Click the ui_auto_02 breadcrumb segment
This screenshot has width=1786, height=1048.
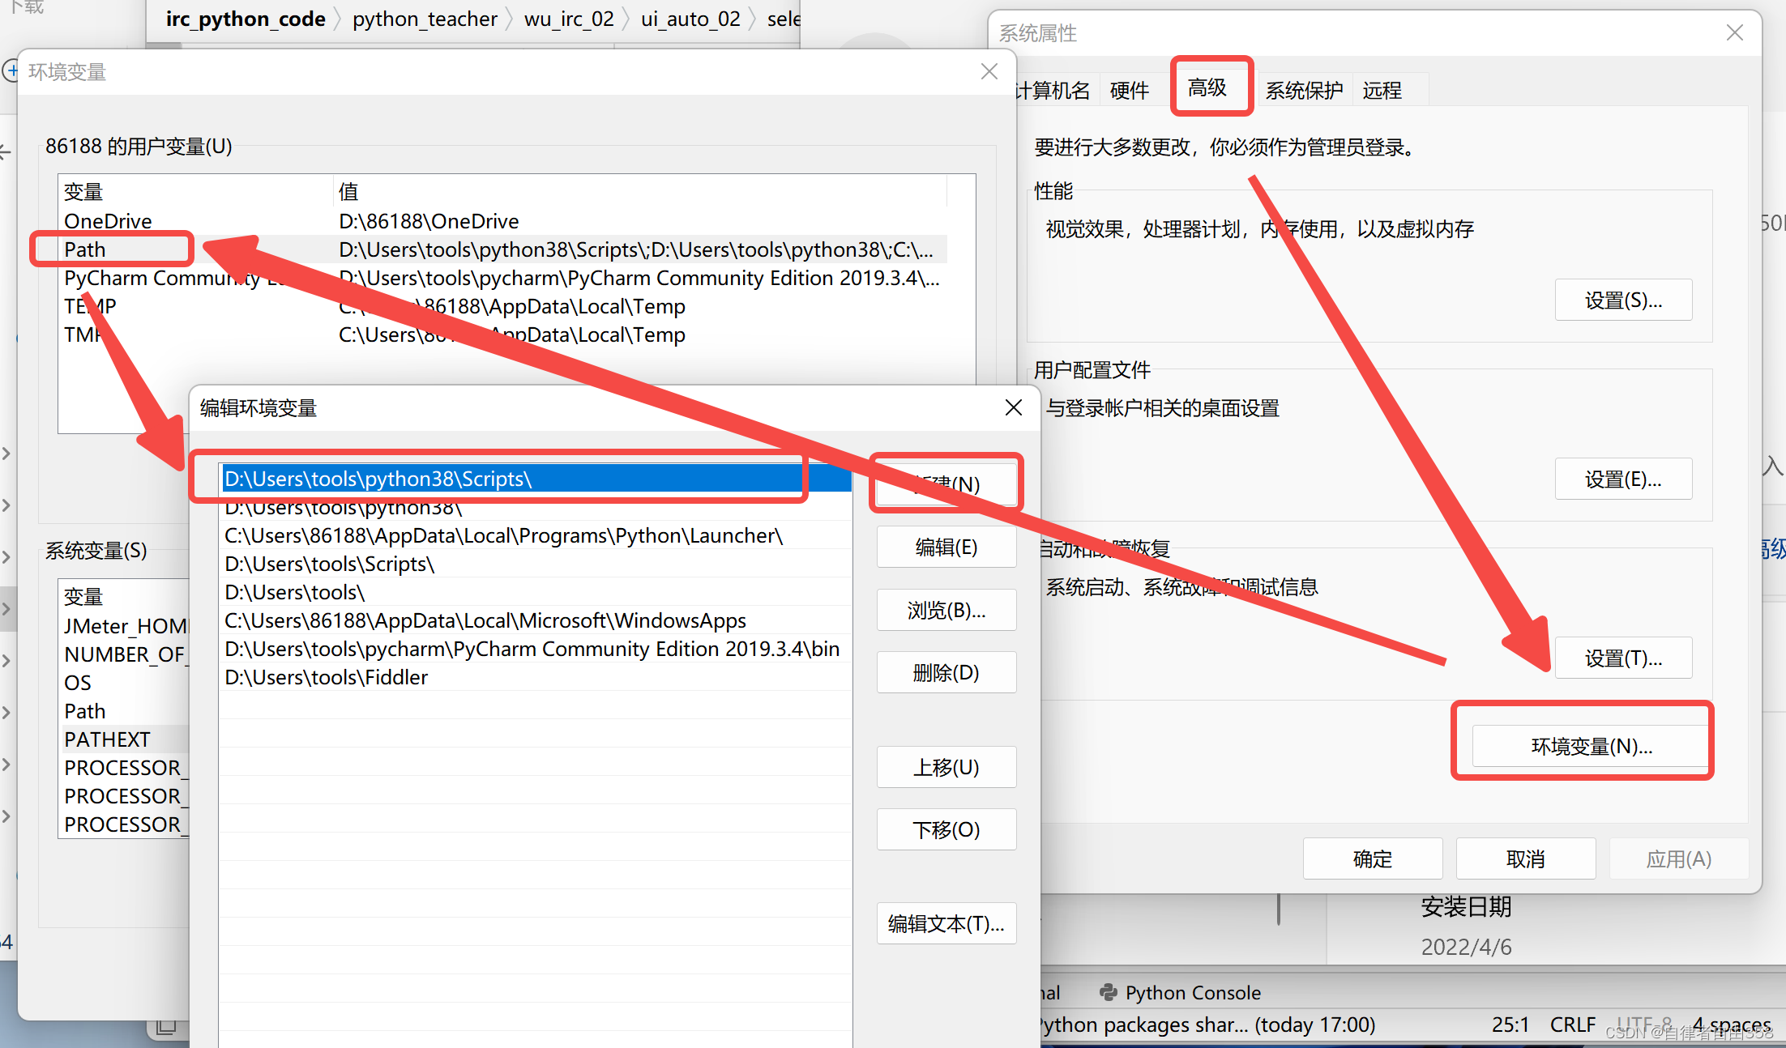coord(690,19)
